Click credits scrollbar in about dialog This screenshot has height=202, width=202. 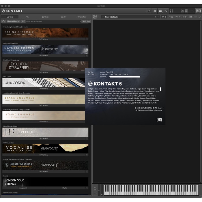pos(160,89)
